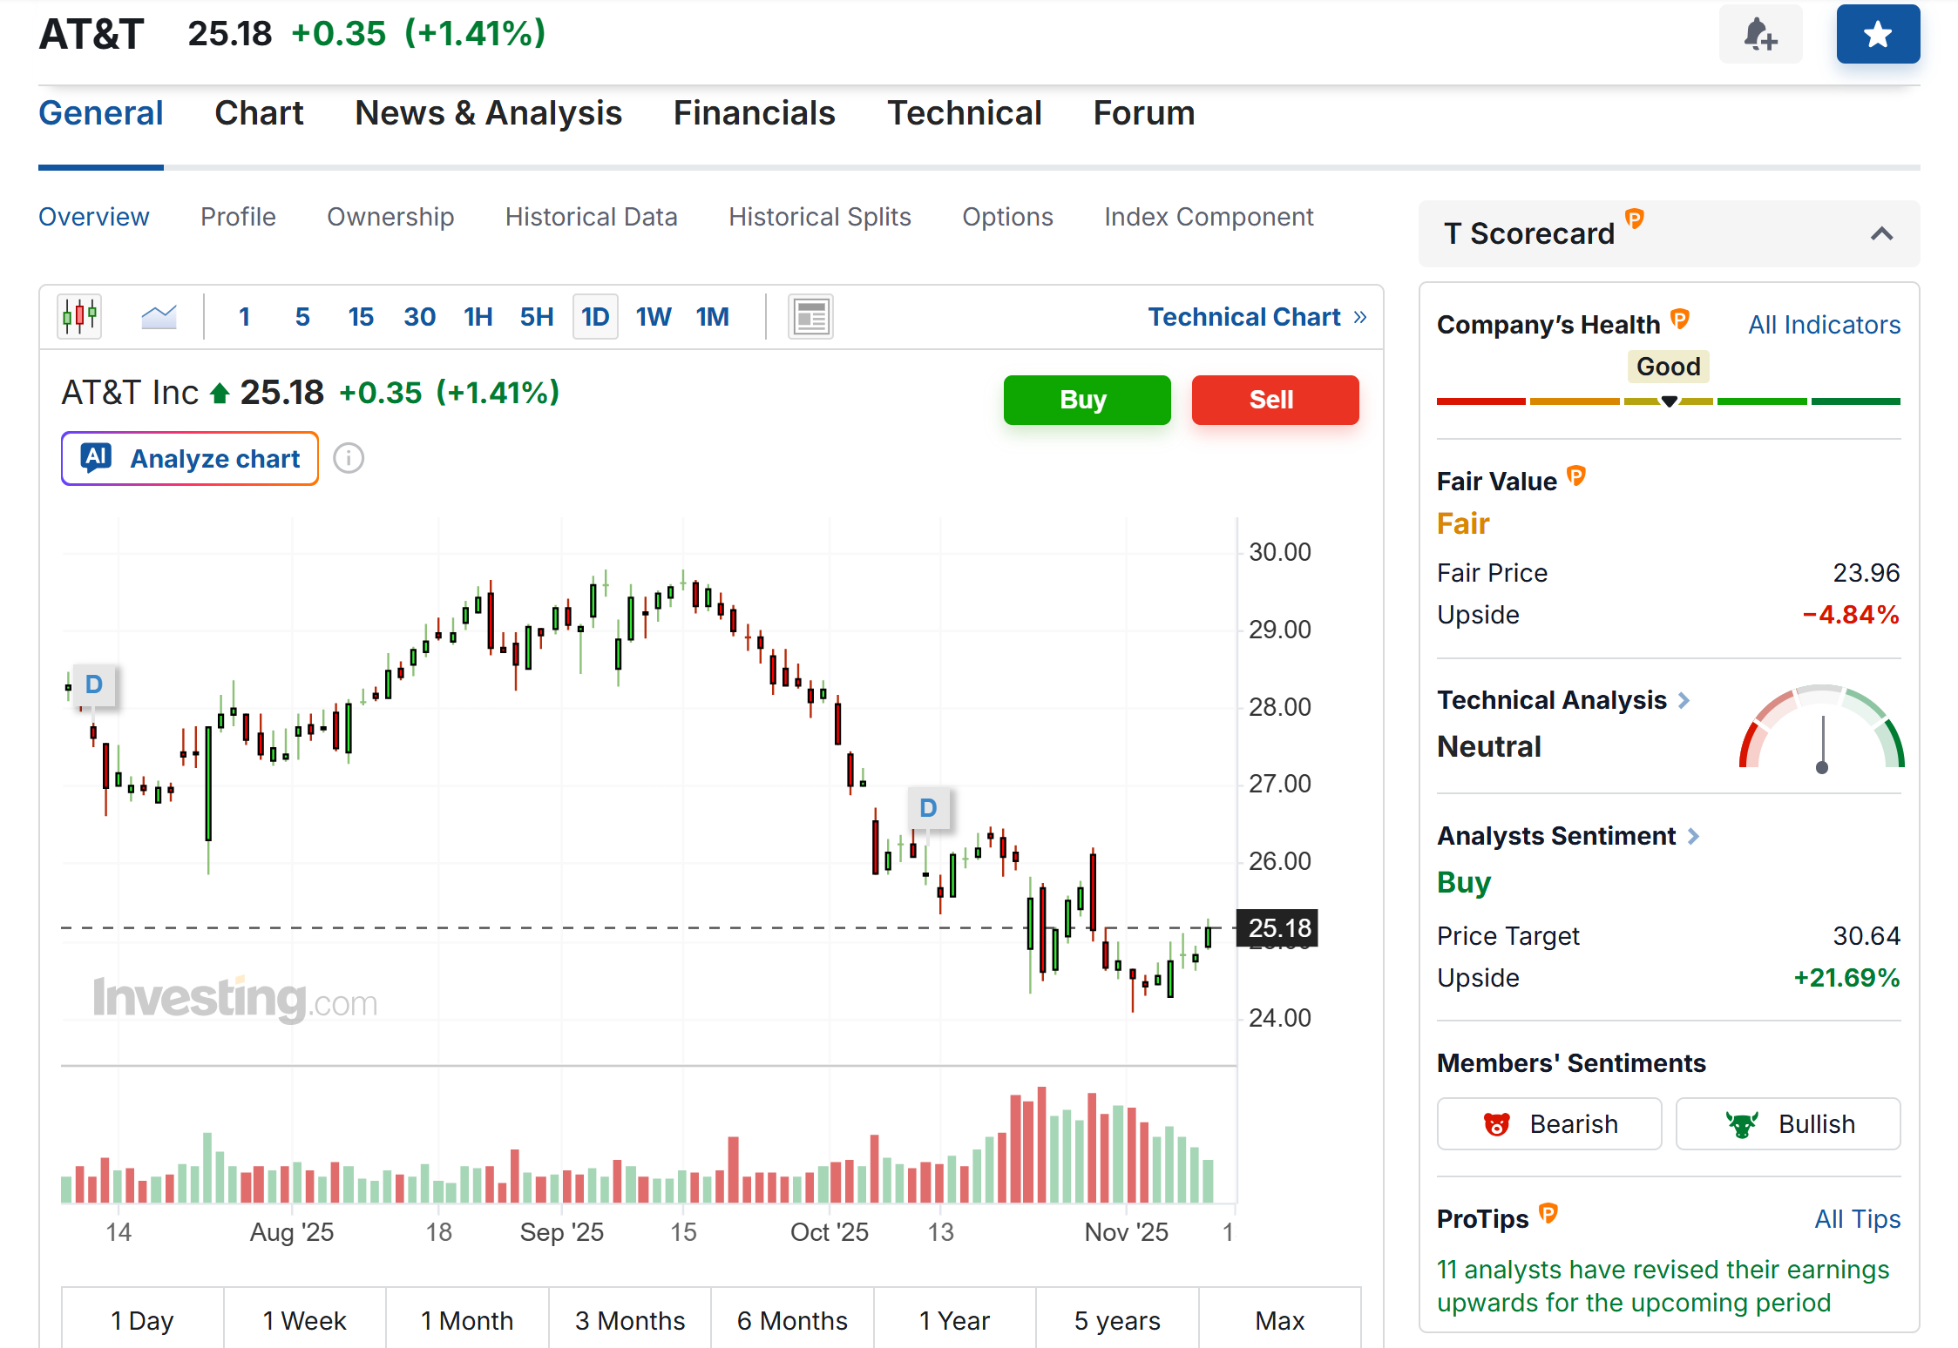This screenshot has width=1958, height=1348.
Task: Toggle the Bearish sentiment option
Action: (1549, 1123)
